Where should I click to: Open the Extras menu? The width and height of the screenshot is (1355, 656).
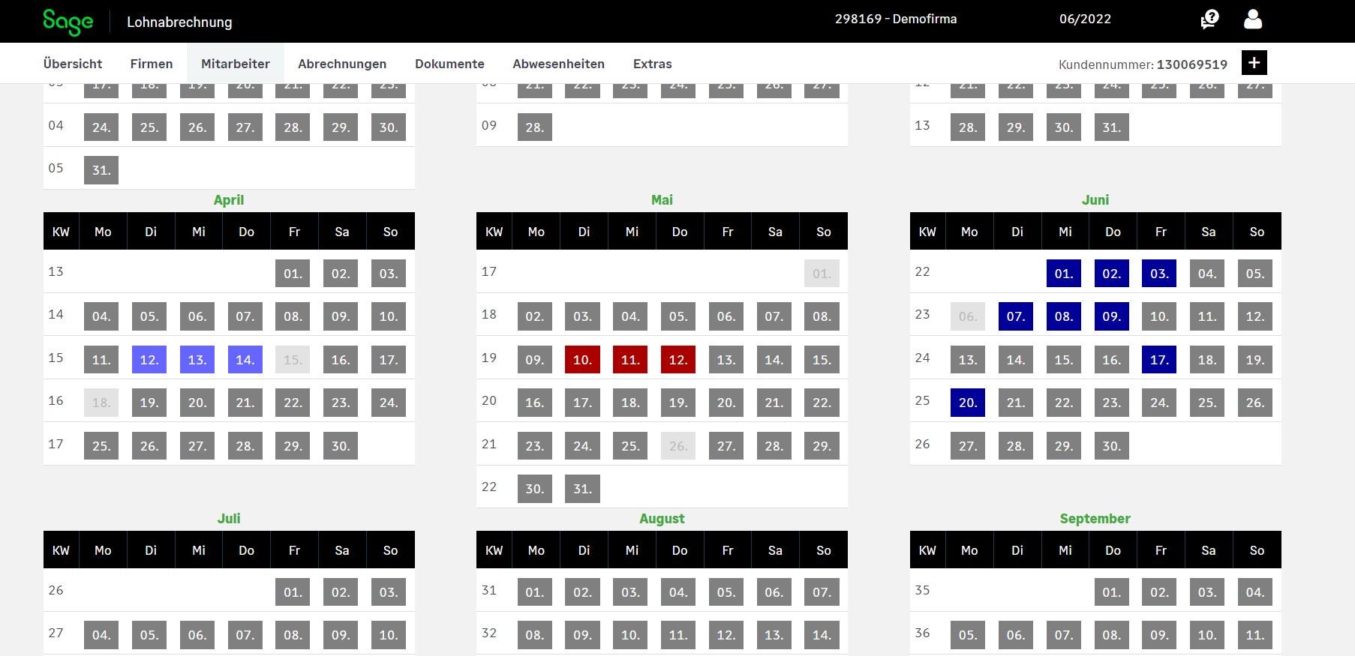click(652, 64)
